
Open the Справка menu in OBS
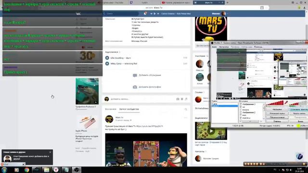pyautogui.click(x=258, y=47)
